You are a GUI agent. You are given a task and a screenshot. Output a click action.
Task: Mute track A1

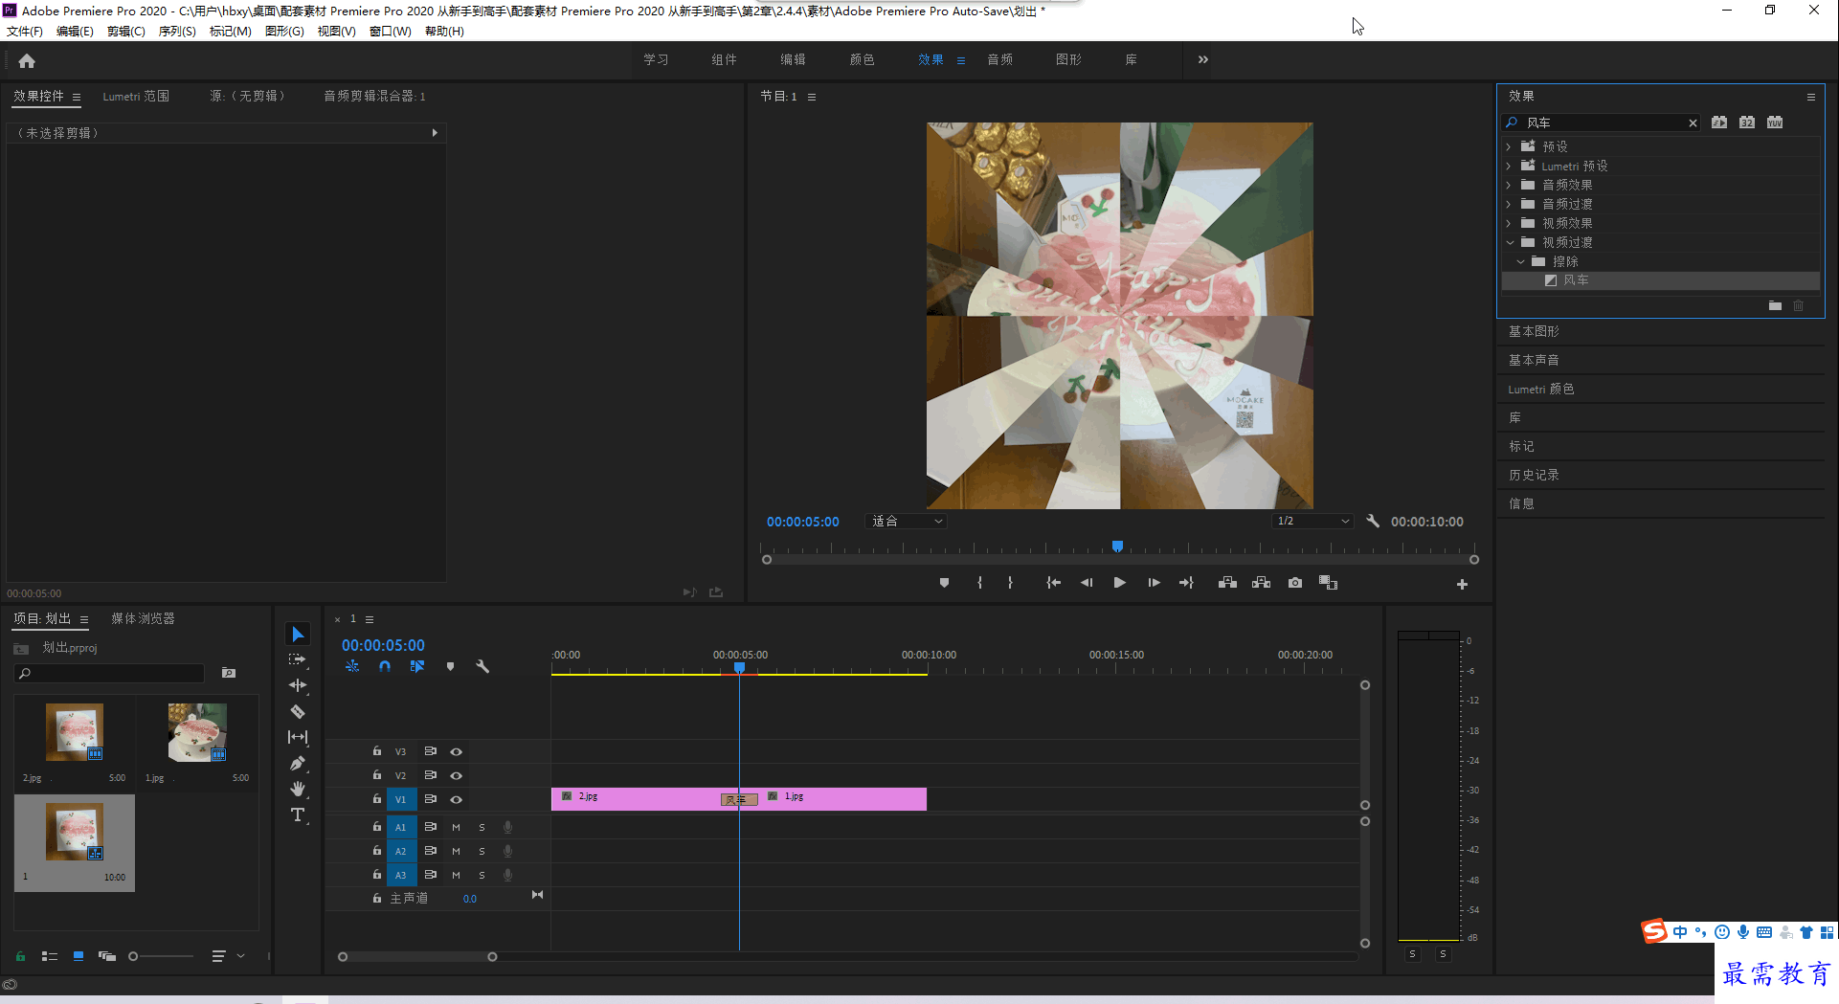pyautogui.click(x=456, y=827)
